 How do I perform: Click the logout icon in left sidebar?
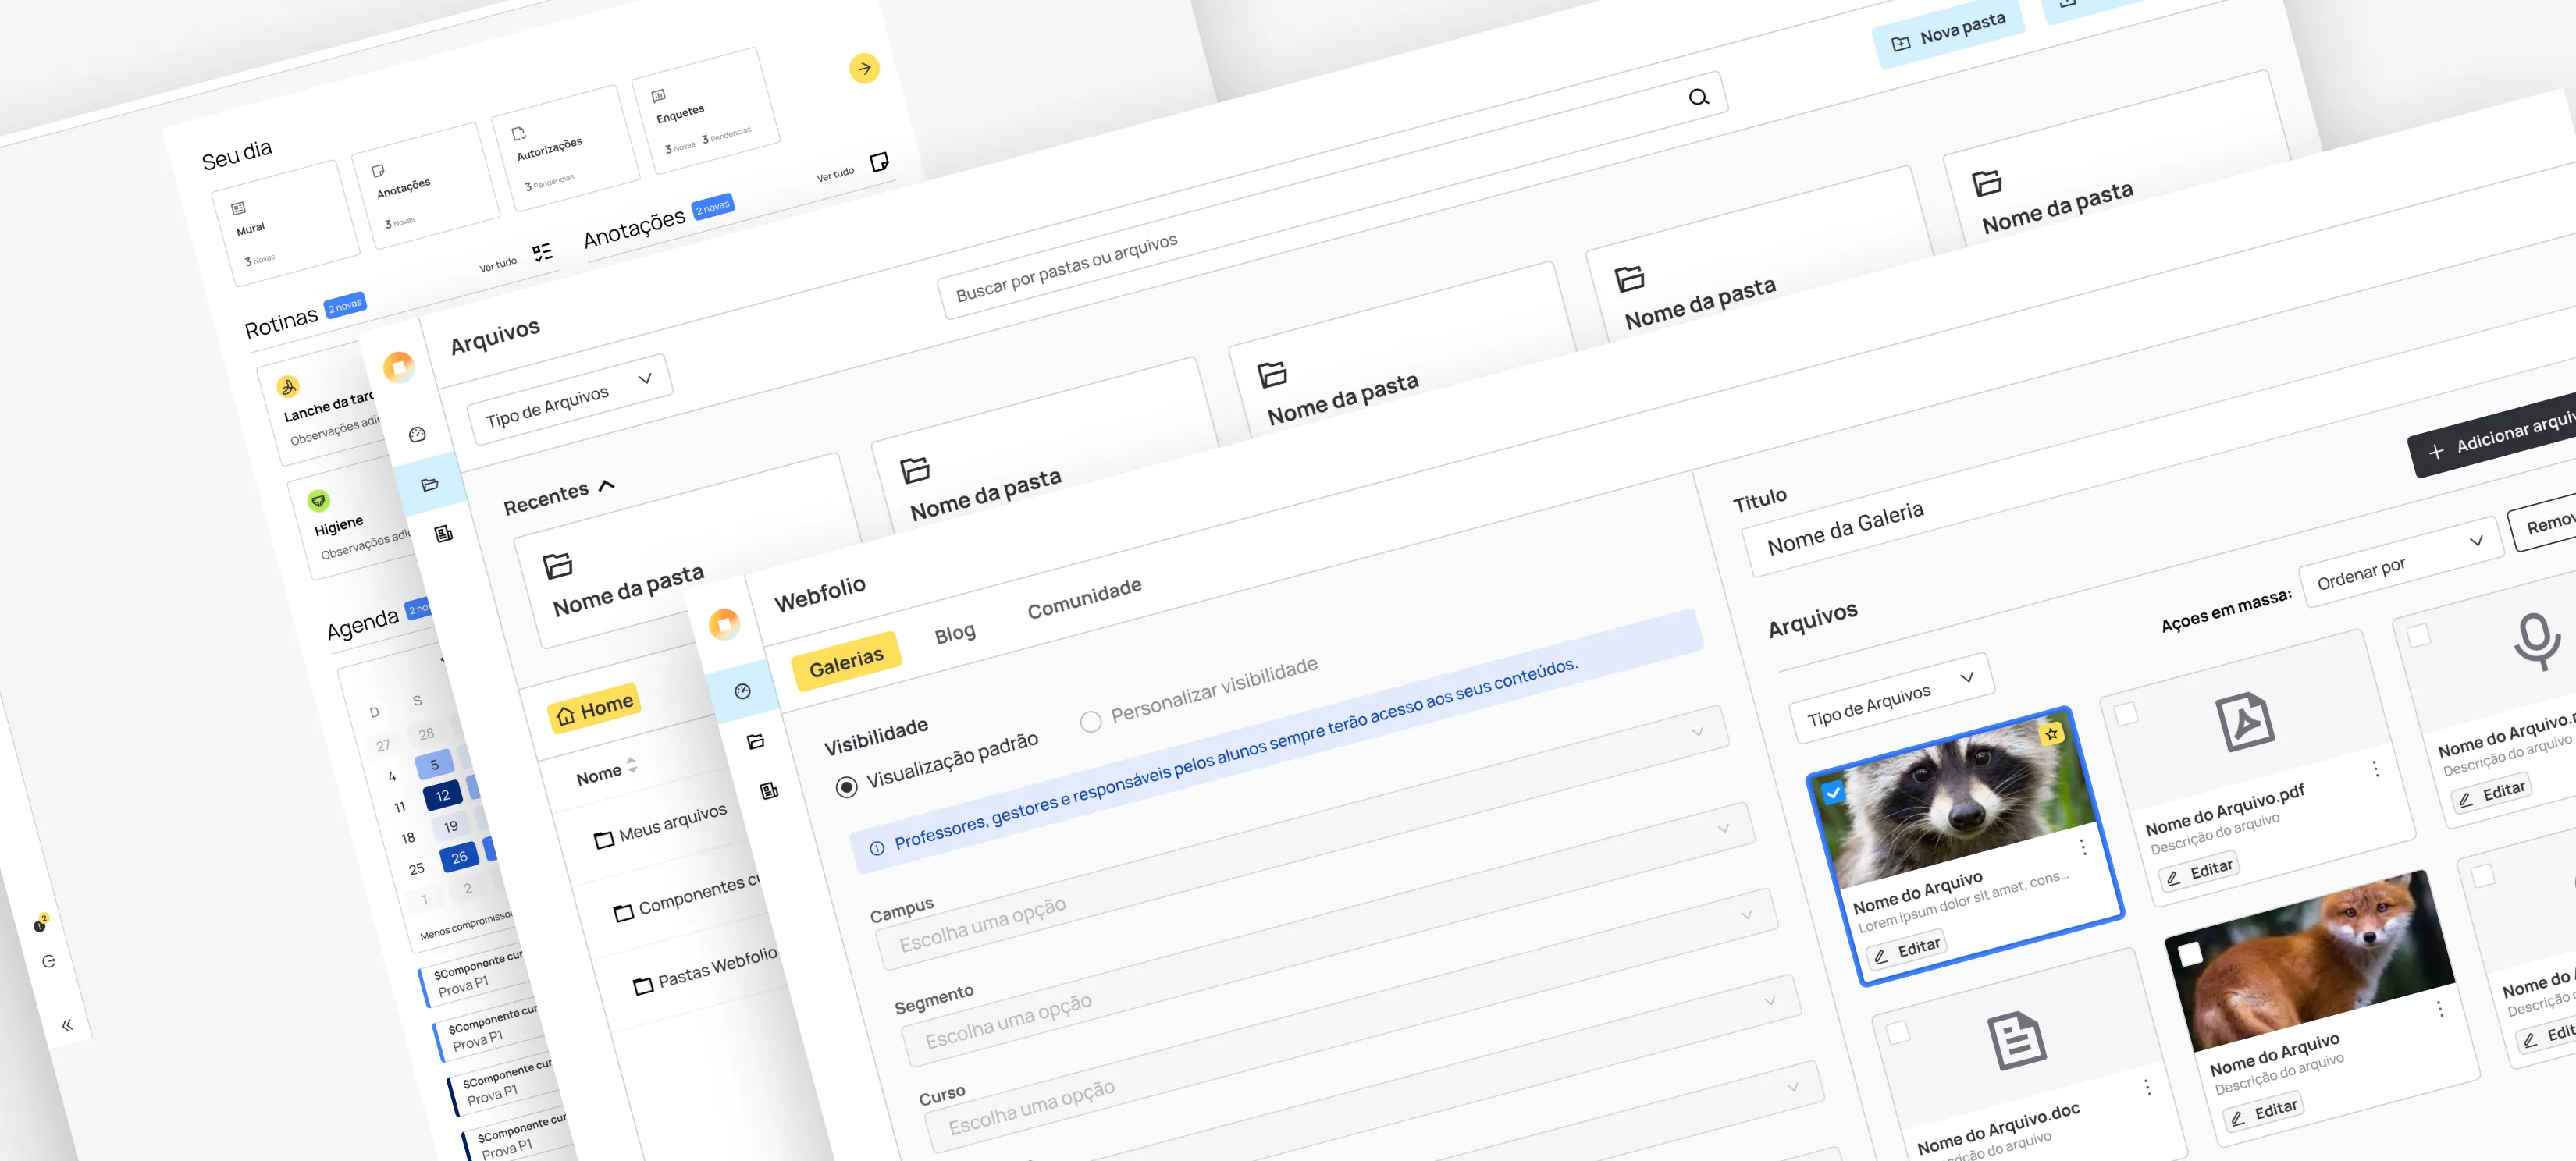click(48, 961)
